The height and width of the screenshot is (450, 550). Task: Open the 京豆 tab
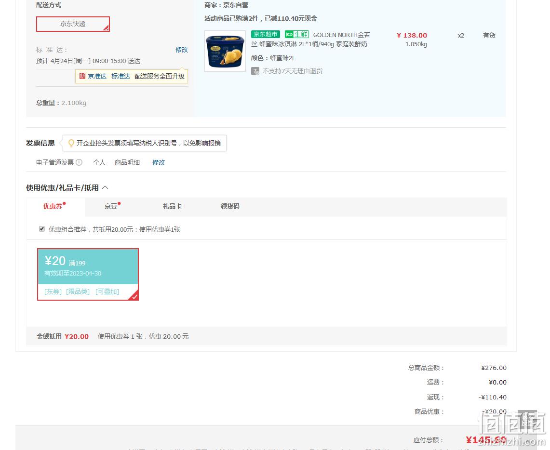click(111, 206)
